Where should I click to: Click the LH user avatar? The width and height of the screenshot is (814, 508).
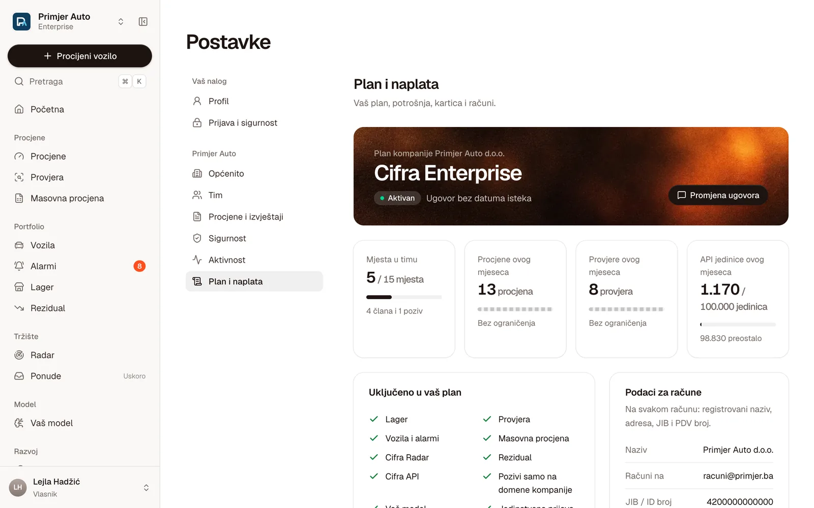(x=18, y=488)
